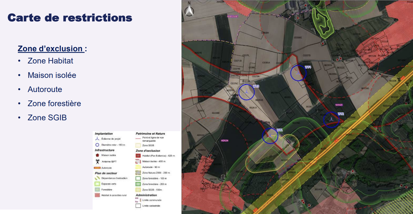Select the WT2 turbine marker on the map
Screen dimensions: 413x214
coord(332,120)
